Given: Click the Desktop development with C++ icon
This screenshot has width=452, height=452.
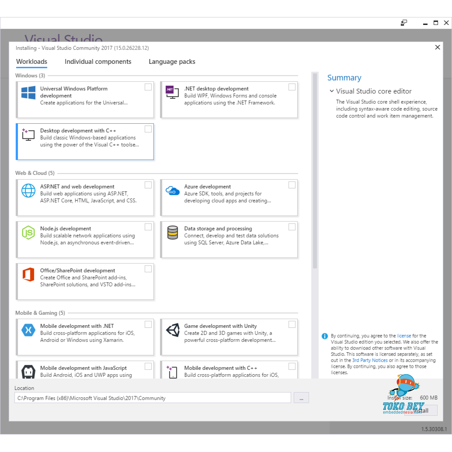Looking at the screenshot, I should point(28,135).
